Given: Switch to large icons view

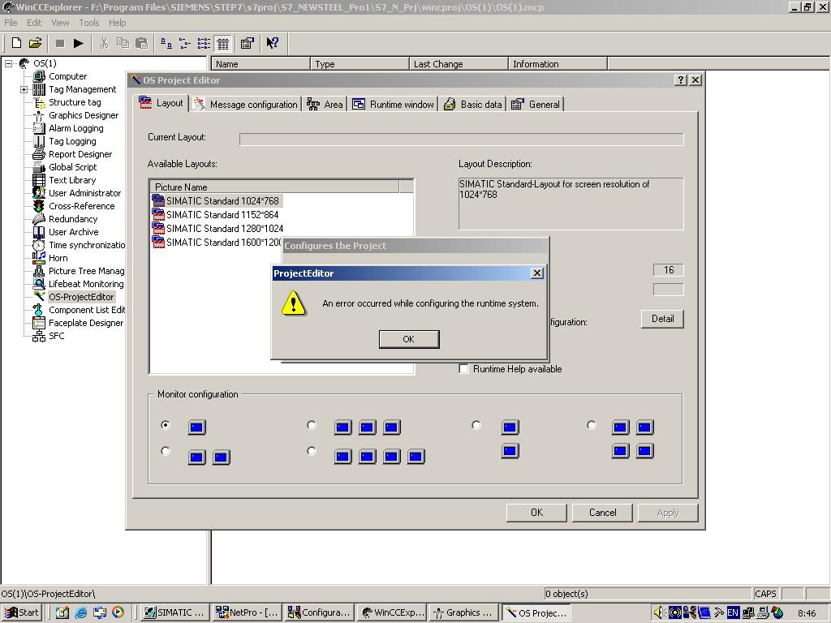Looking at the screenshot, I should point(166,43).
